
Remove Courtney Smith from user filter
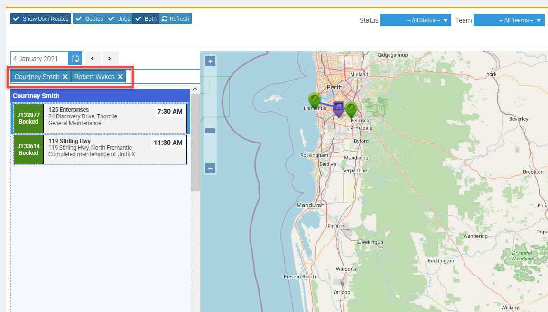[x=65, y=77]
